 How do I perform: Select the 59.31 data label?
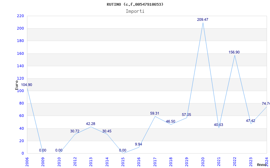pyautogui.click(x=155, y=113)
